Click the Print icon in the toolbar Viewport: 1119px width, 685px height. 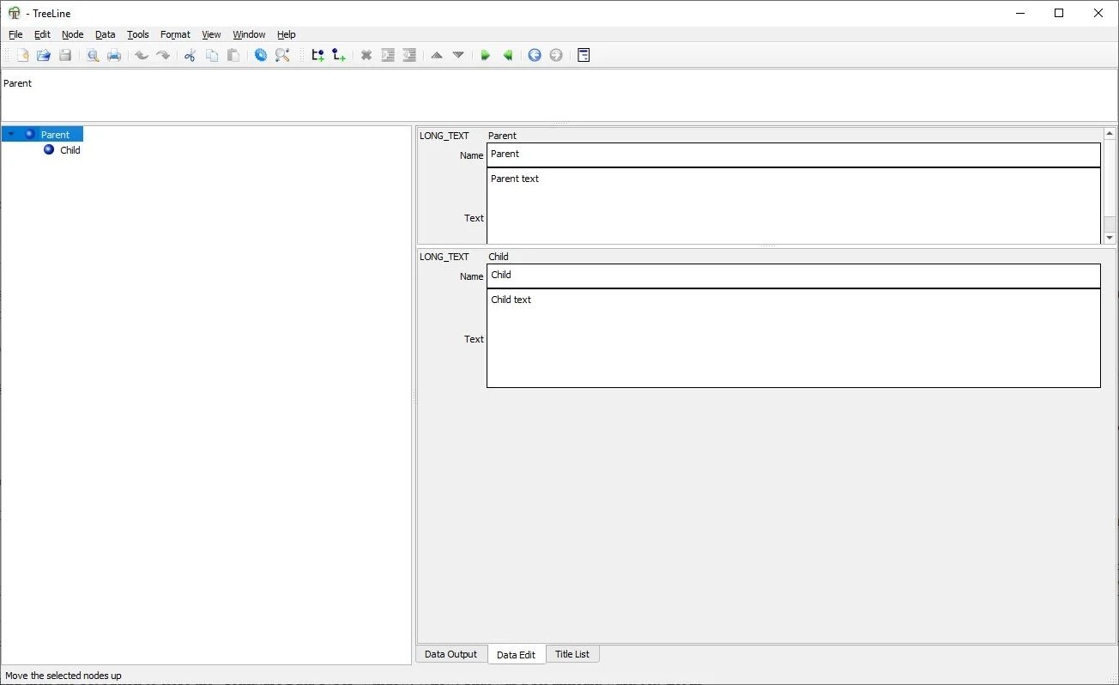click(x=114, y=55)
